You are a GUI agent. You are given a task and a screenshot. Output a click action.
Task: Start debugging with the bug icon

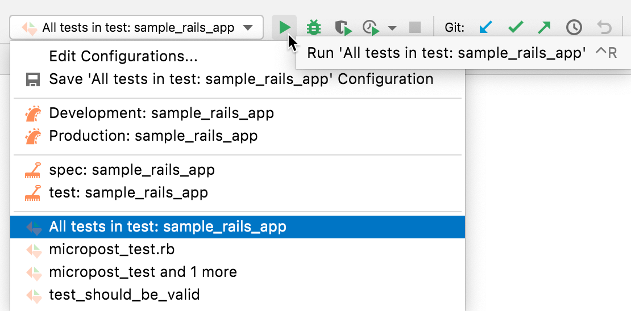tap(313, 27)
